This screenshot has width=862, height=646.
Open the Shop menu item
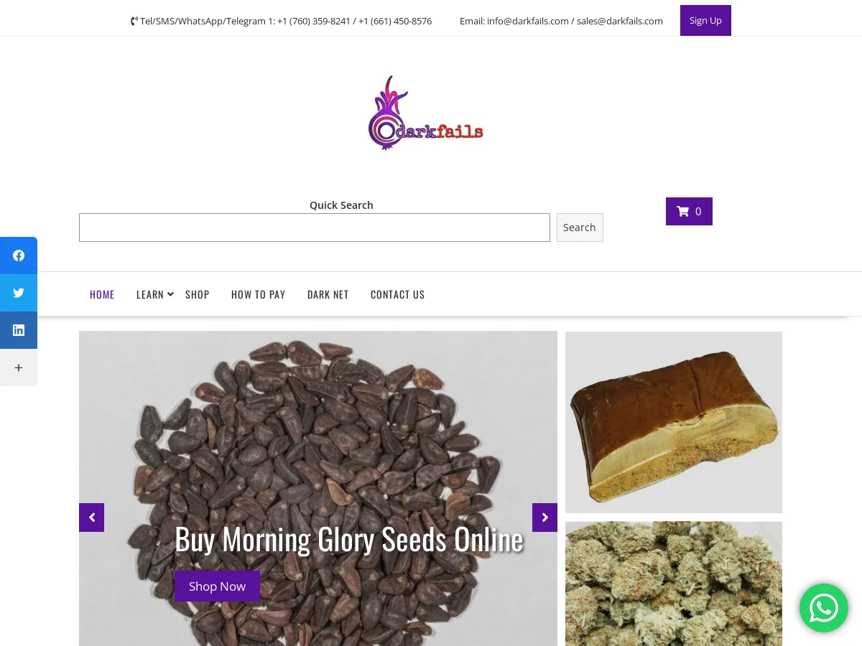198,294
